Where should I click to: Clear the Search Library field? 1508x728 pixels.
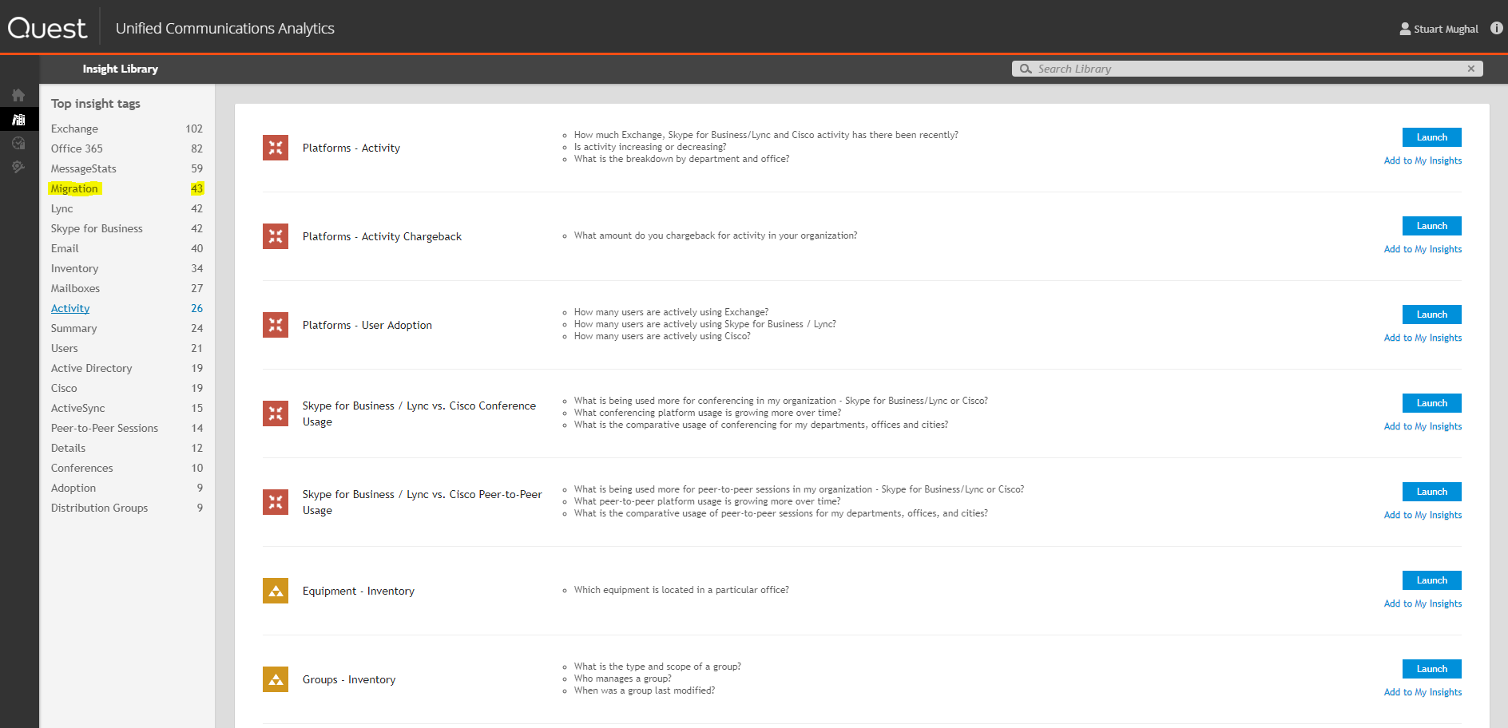coord(1470,69)
